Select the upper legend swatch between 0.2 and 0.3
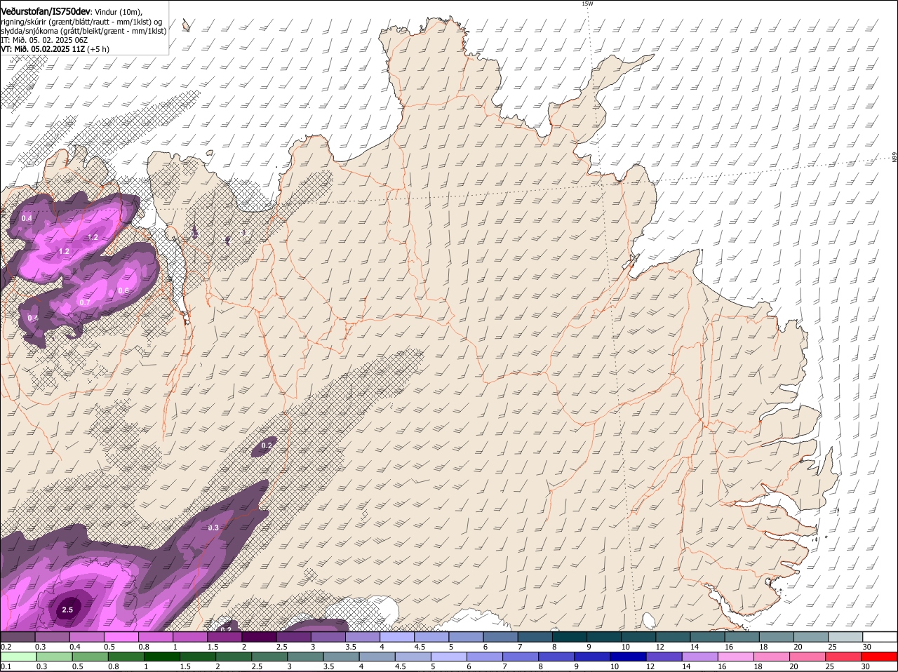898x672 pixels. point(18,637)
